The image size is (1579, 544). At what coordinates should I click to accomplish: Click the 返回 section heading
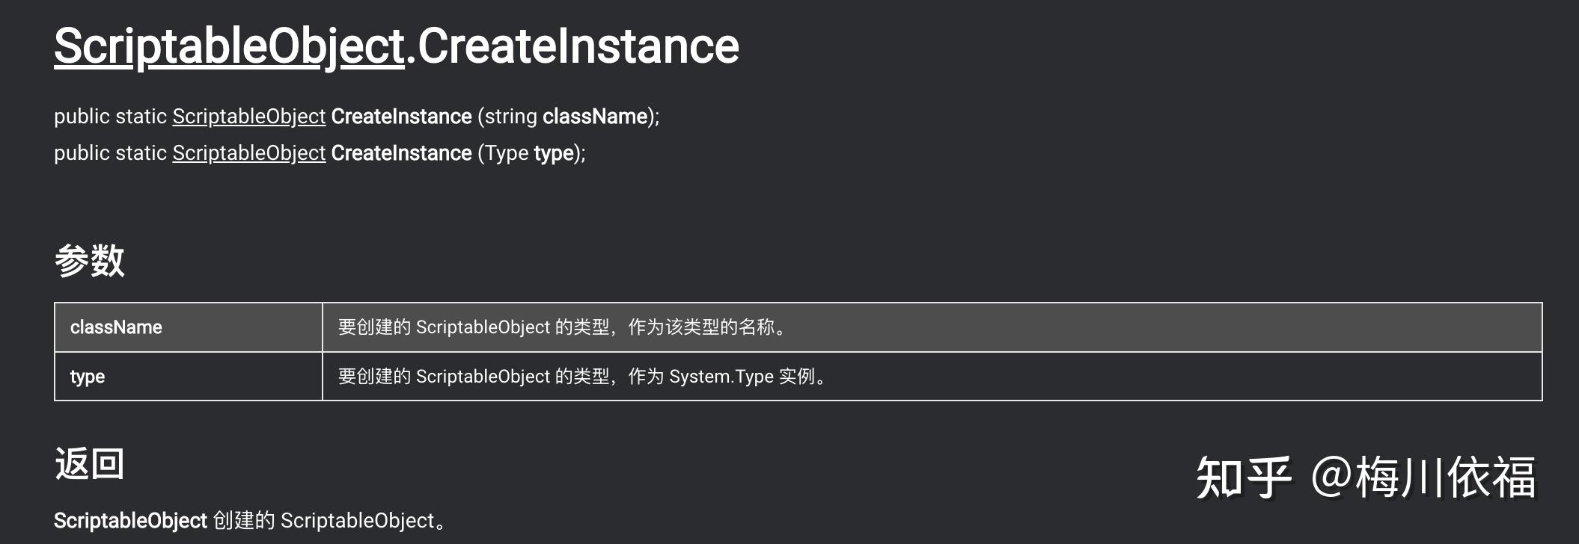point(89,464)
